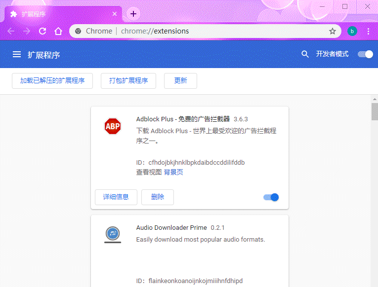The height and width of the screenshot is (287, 378).
Task: Select the 扩展程序 browser tab
Action: pyautogui.click(x=63, y=14)
